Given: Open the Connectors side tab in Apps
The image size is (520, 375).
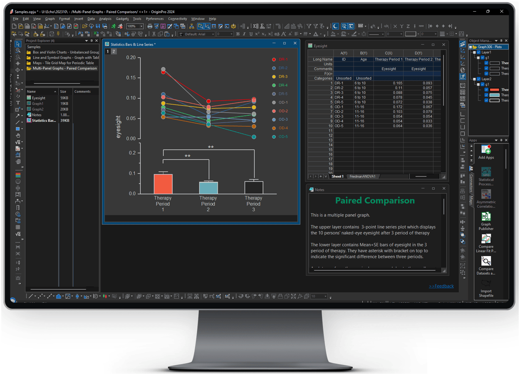Looking at the screenshot, I should (x=471, y=184).
